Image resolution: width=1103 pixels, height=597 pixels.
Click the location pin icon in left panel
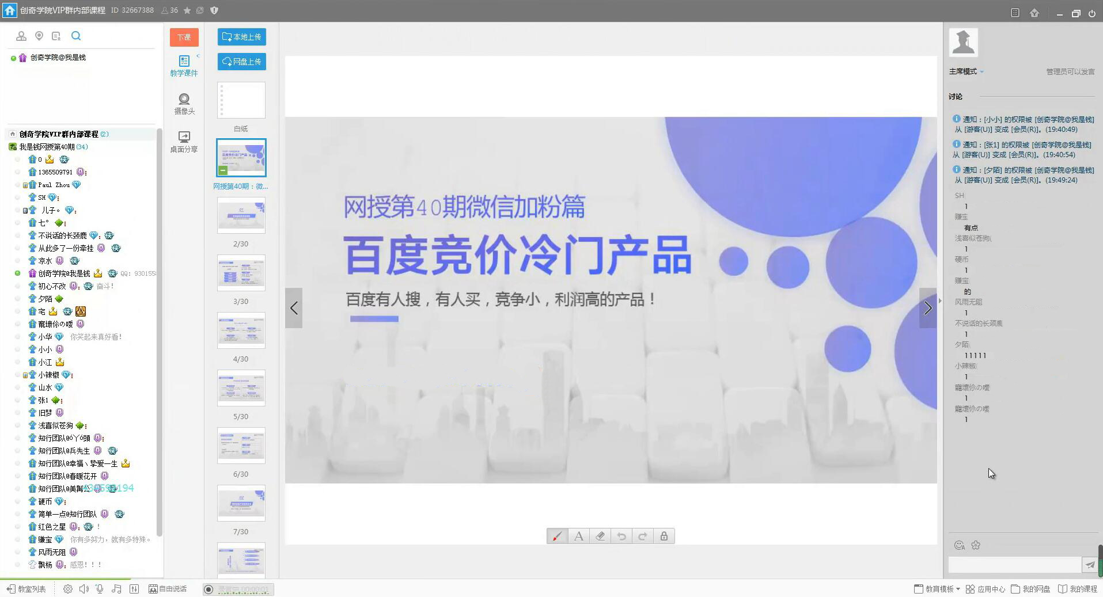click(39, 36)
